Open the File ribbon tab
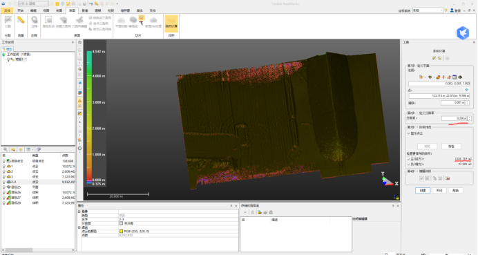The width and height of the screenshot is (478, 255). tap(7, 10)
